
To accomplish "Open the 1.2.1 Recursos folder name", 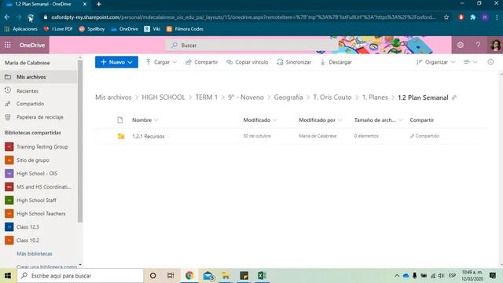I will click(x=149, y=136).
